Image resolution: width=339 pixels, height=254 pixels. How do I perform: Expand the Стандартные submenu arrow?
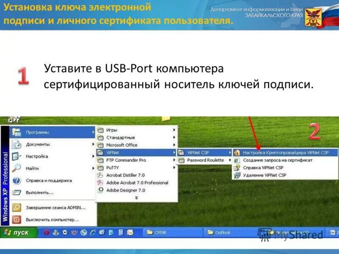pos(174,137)
